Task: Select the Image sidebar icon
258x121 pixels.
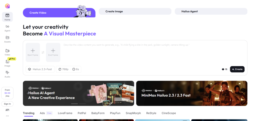Action: tap(7, 62)
